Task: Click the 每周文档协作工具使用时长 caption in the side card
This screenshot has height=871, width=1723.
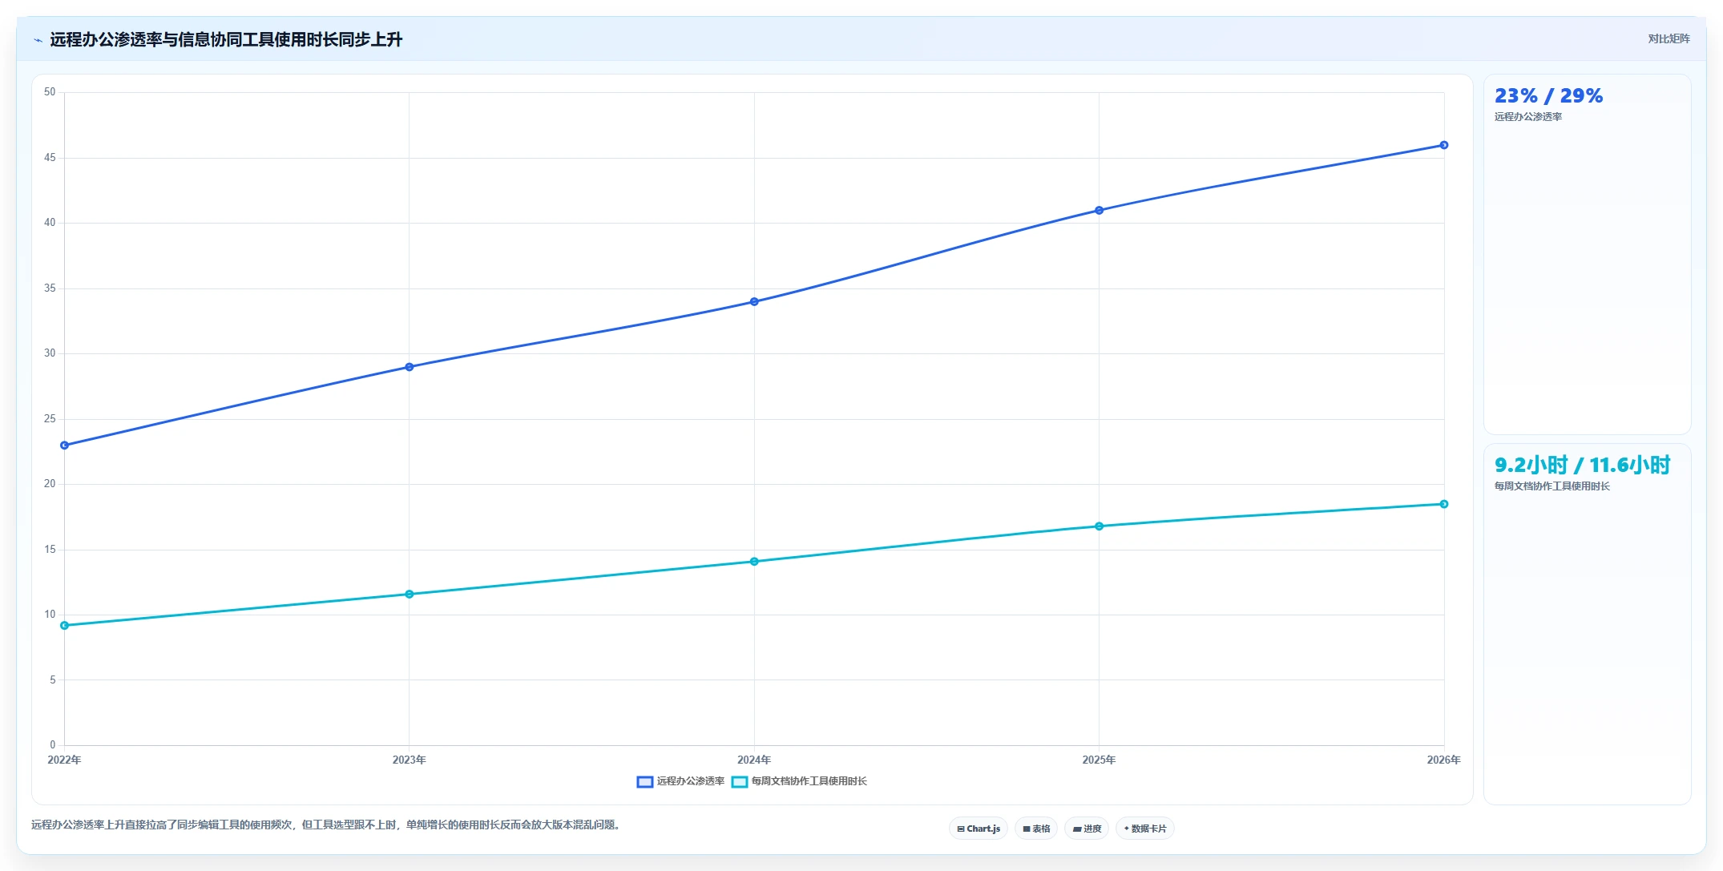Action: click(x=1552, y=486)
